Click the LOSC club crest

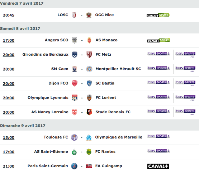[x=74, y=15]
